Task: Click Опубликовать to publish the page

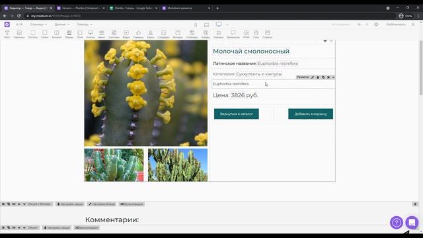Action: [x=396, y=24]
